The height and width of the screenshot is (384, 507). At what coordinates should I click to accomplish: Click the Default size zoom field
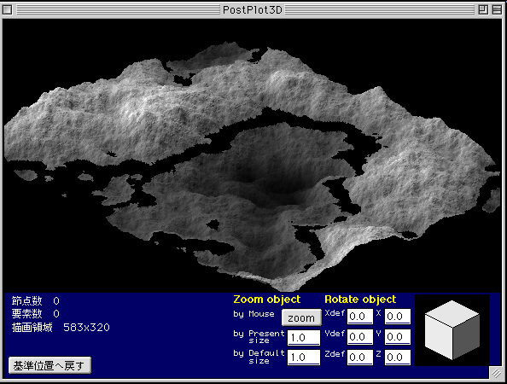coord(304,358)
